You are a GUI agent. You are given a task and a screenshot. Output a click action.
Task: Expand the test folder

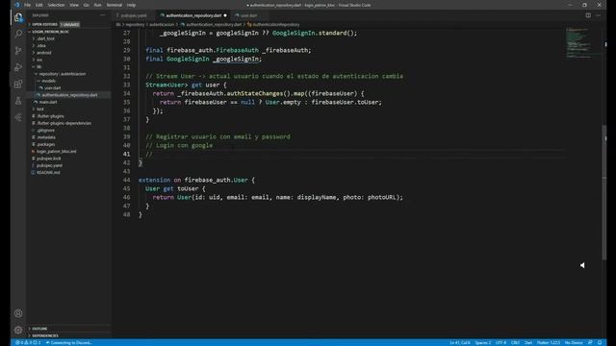(40, 109)
